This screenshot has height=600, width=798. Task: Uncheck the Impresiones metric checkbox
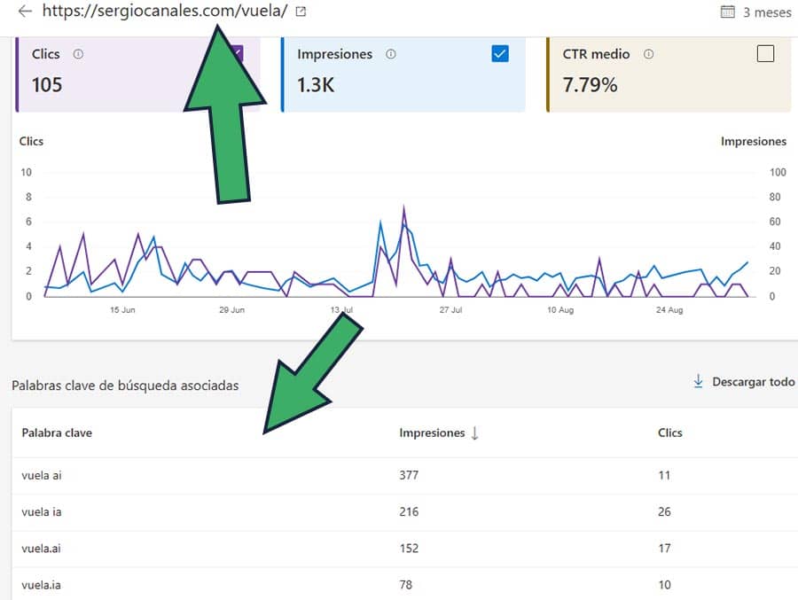(500, 54)
